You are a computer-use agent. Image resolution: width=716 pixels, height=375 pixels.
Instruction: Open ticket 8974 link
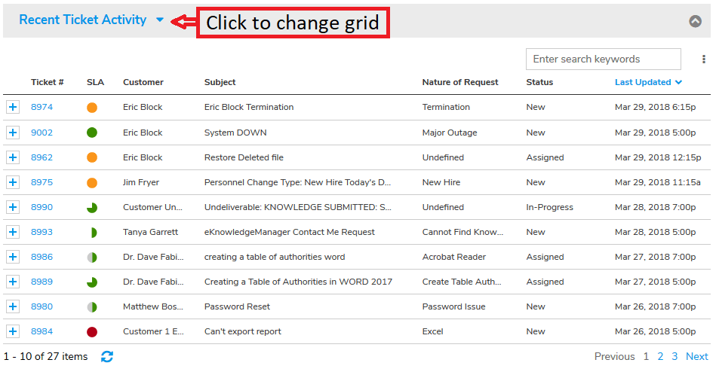pos(41,108)
